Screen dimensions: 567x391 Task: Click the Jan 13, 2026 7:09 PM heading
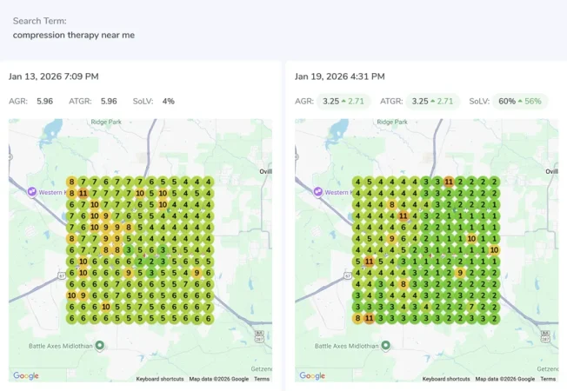click(54, 76)
